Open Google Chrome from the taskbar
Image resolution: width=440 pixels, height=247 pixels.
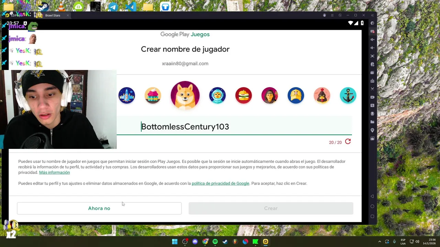pyautogui.click(x=205, y=242)
